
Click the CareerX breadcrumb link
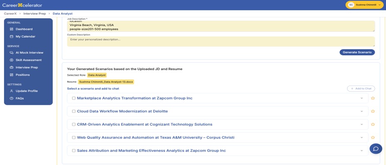click(x=10, y=14)
